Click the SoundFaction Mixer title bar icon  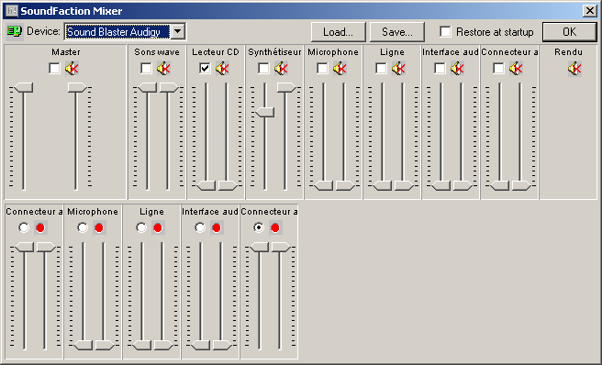(x=12, y=11)
